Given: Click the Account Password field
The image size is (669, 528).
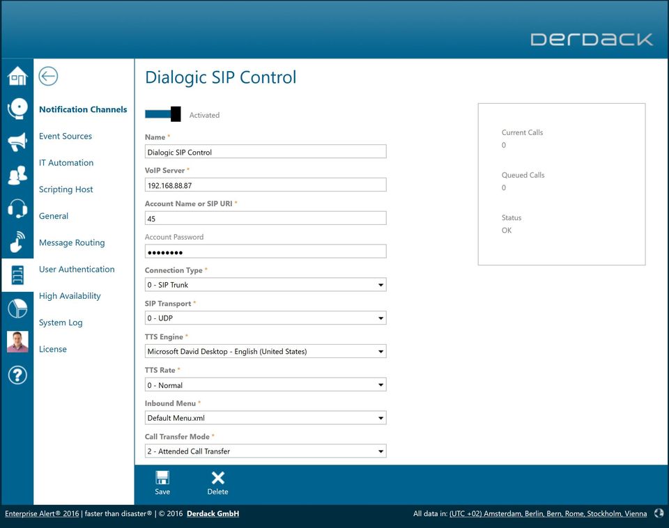Looking at the screenshot, I should click(266, 251).
